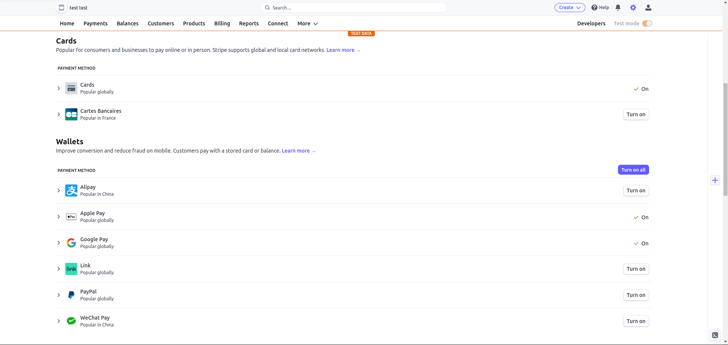Screen dimensions: 728x345
Task: Click Turn on all wallets button
Action: (x=633, y=170)
